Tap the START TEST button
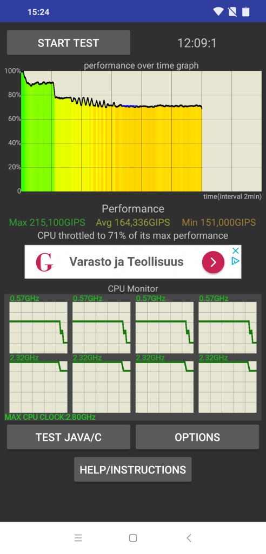This screenshot has width=266, height=554. tap(69, 43)
